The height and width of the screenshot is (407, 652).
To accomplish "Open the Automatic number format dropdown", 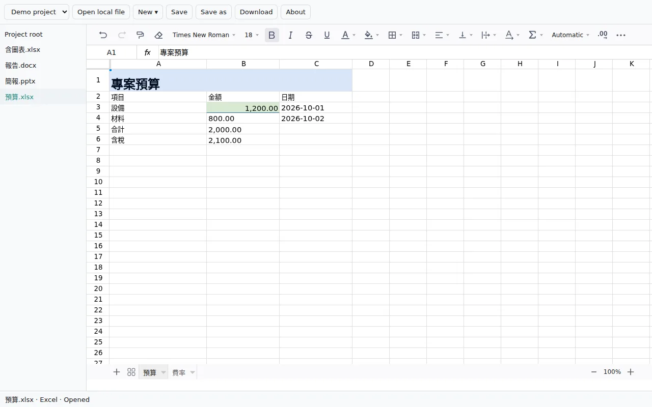I will (570, 35).
